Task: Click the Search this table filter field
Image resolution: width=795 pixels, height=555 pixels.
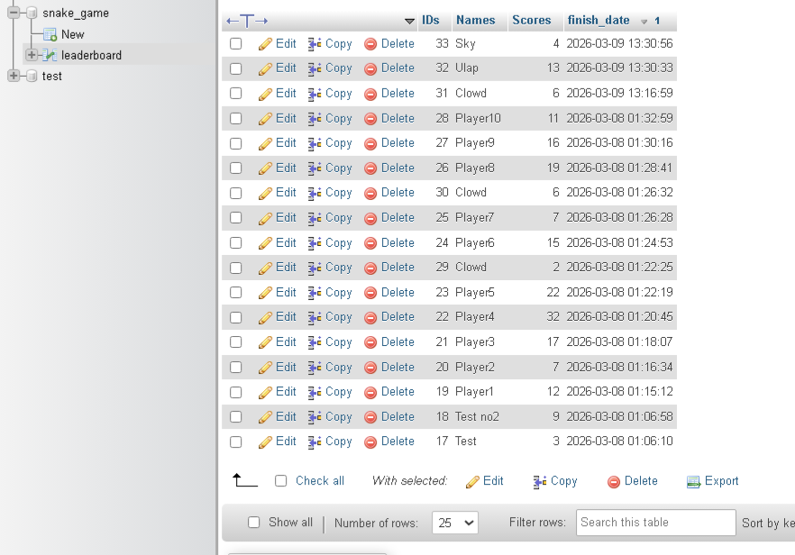Action: (655, 523)
